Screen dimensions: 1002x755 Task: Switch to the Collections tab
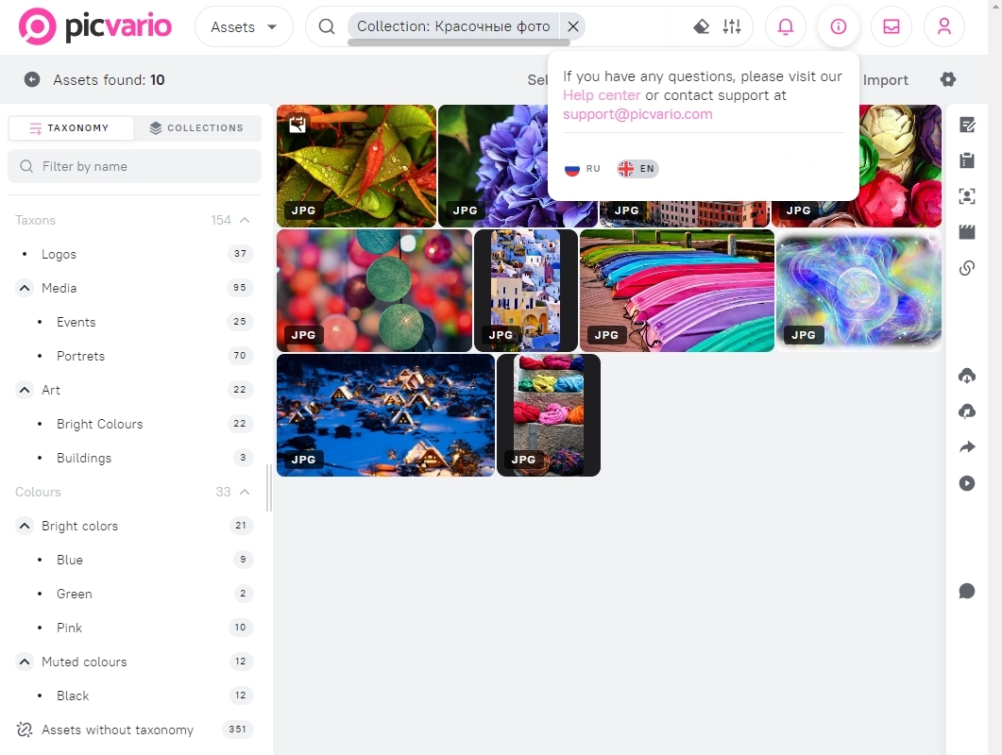196,127
